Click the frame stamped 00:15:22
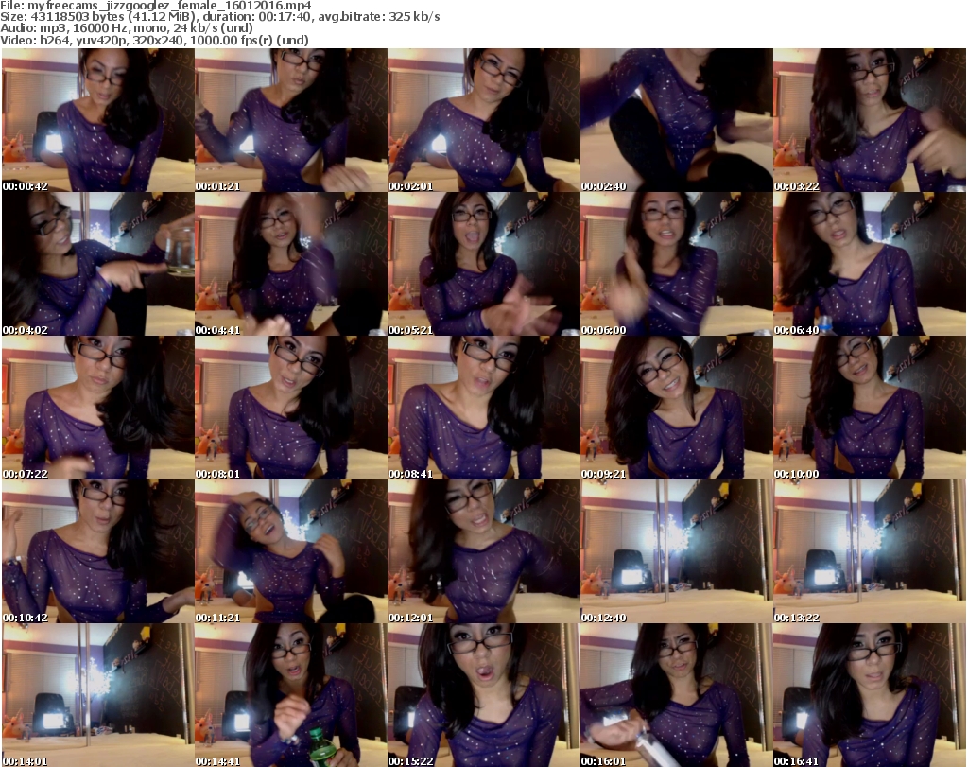The image size is (968, 767). (x=483, y=695)
